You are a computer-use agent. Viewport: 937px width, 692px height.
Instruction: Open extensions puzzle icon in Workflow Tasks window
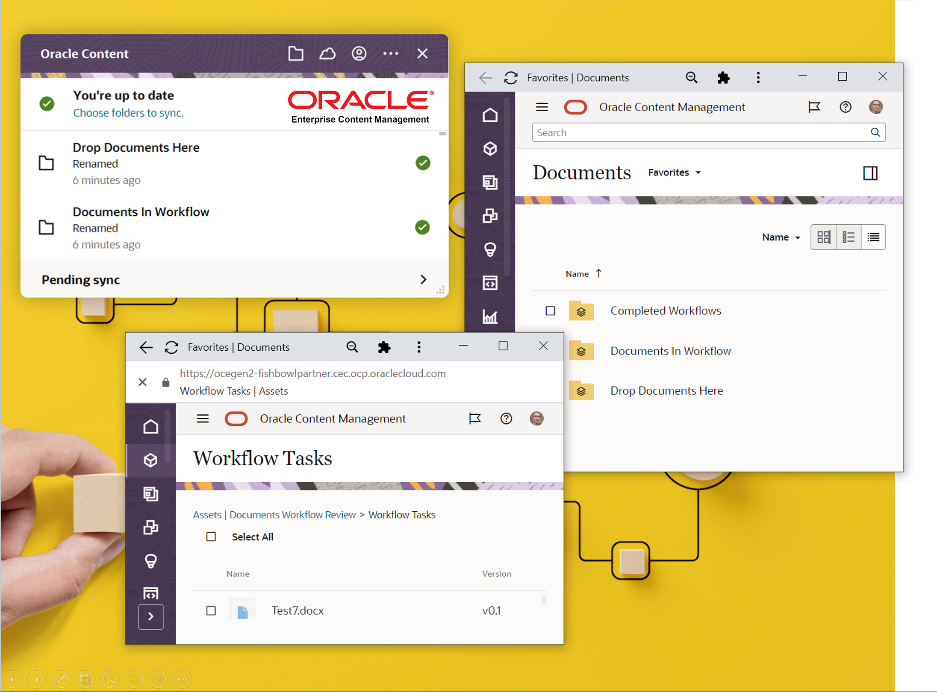[384, 347]
